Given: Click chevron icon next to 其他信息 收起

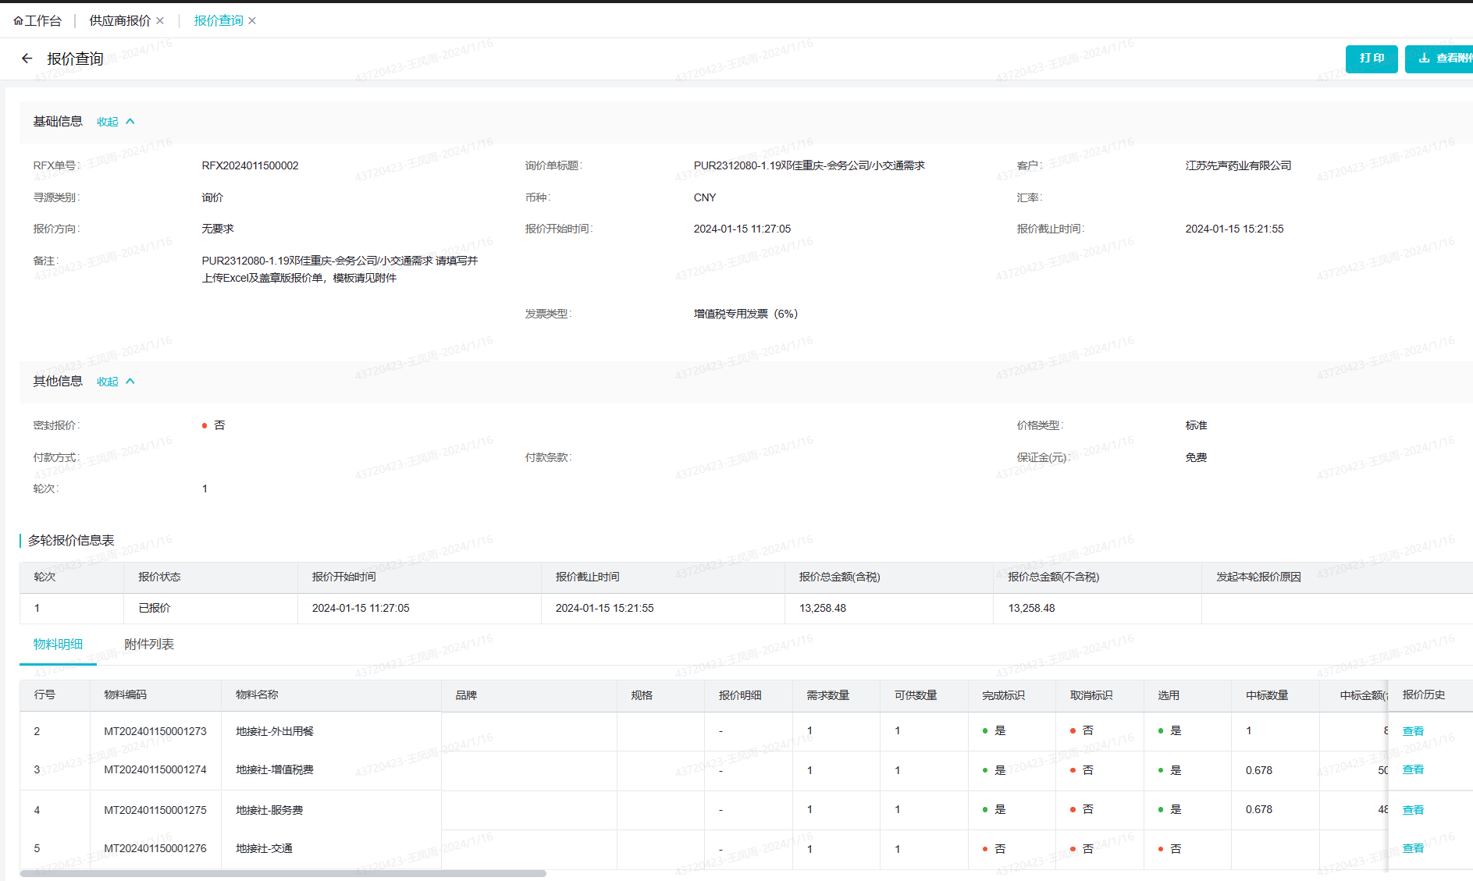Looking at the screenshot, I should tap(130, 382).
